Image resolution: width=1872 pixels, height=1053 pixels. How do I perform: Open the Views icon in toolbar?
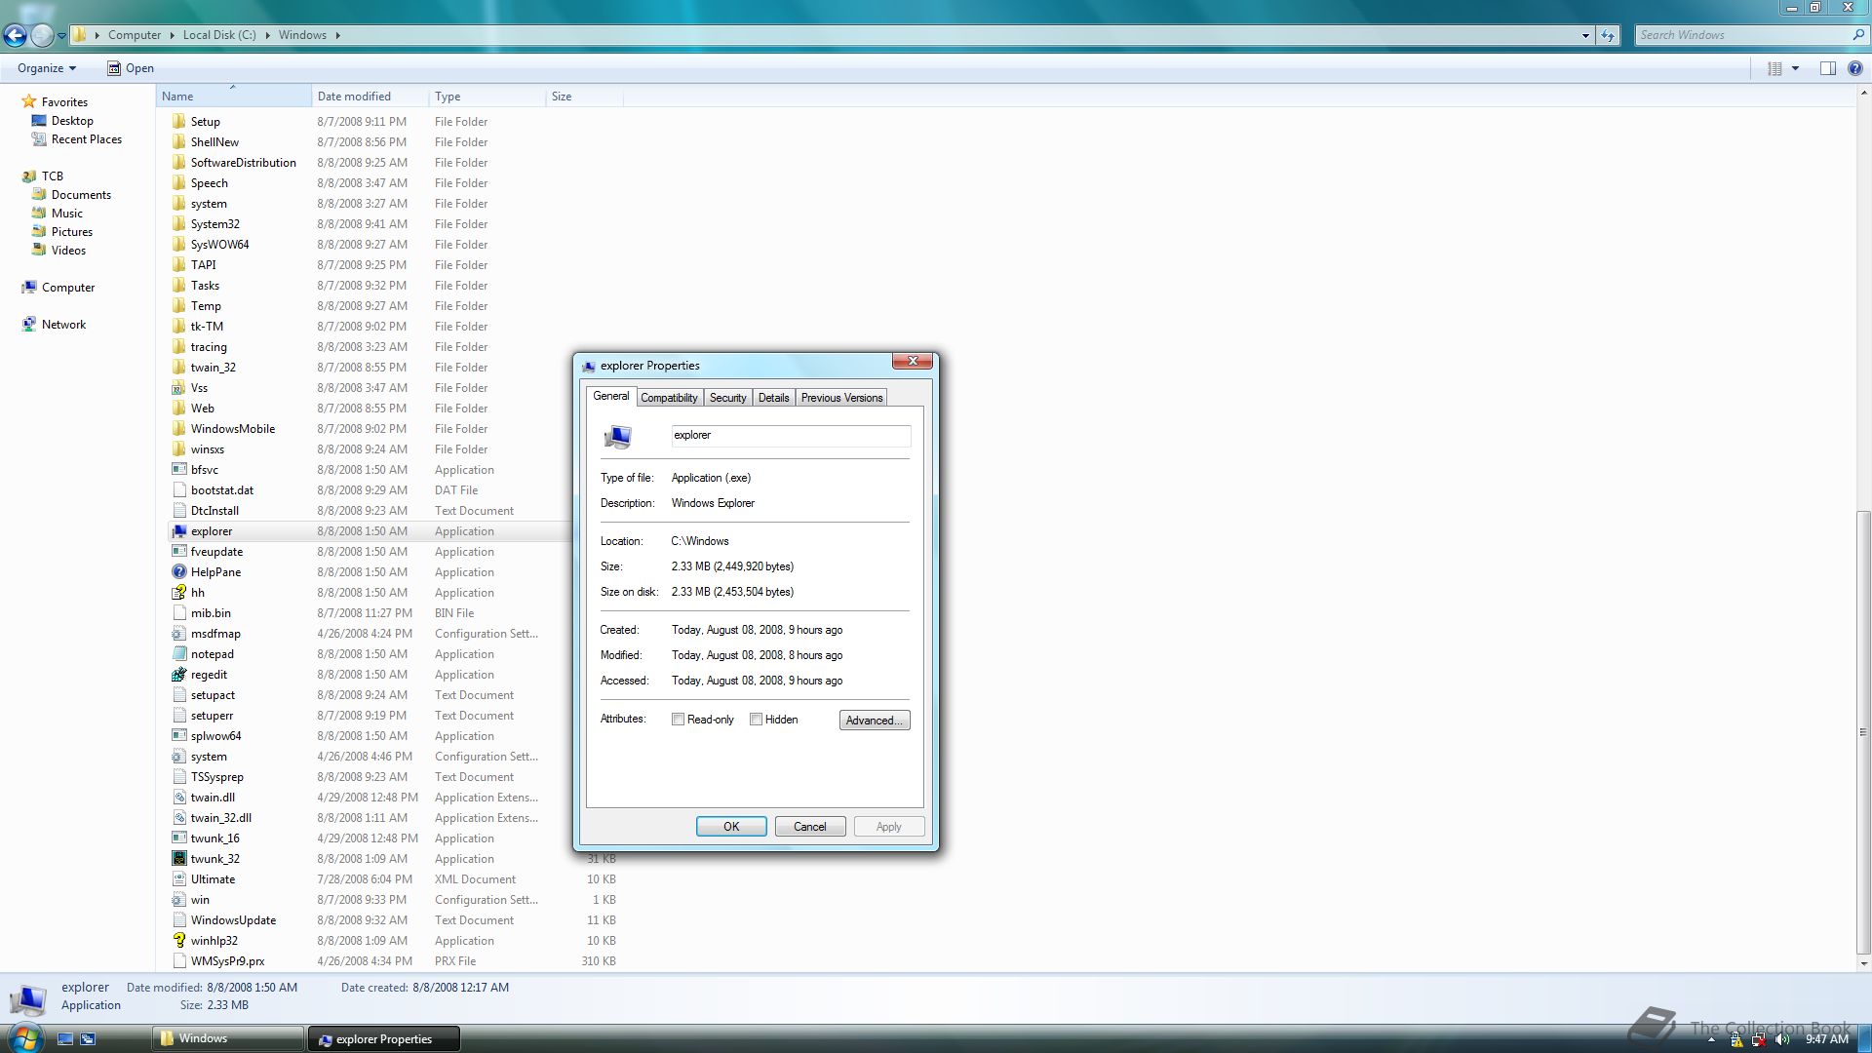coord(1774,68)
